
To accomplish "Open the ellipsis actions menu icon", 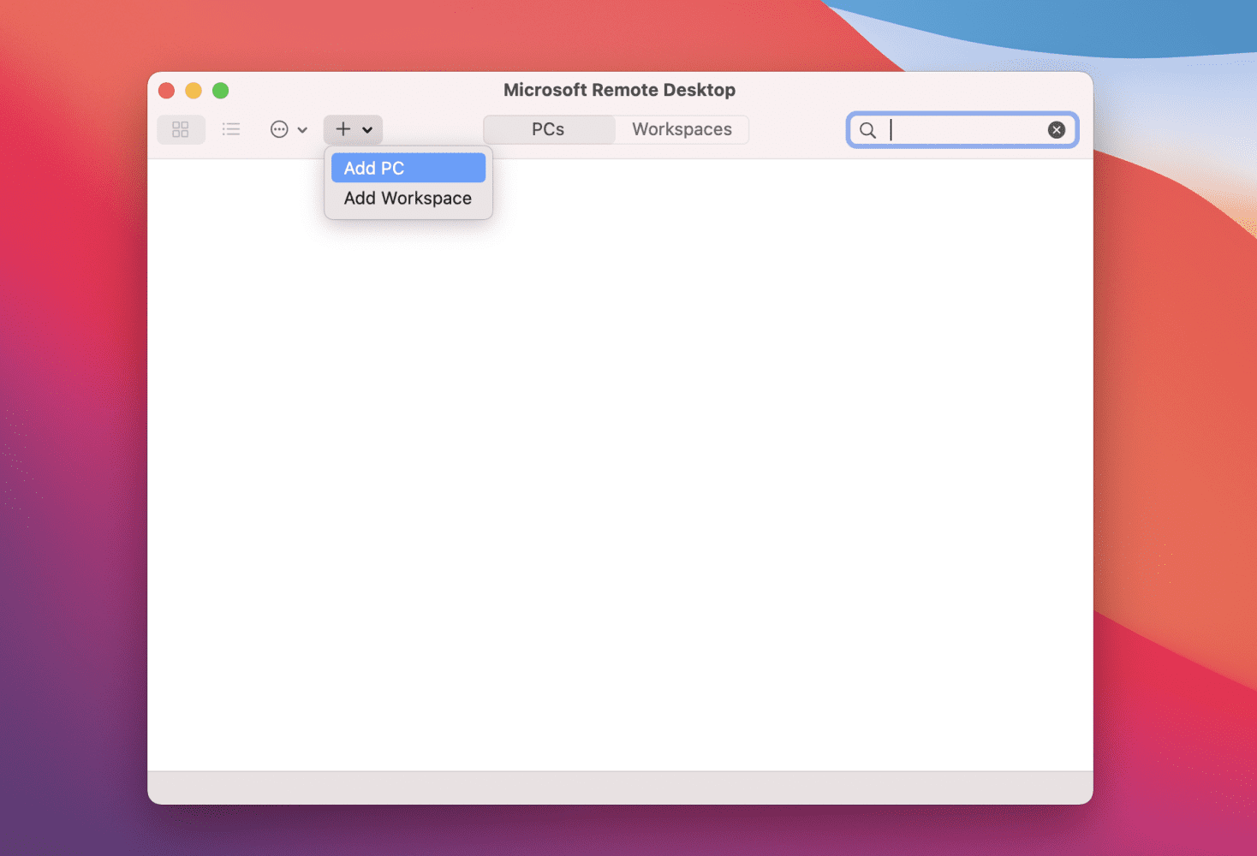I will coord(279,129).
